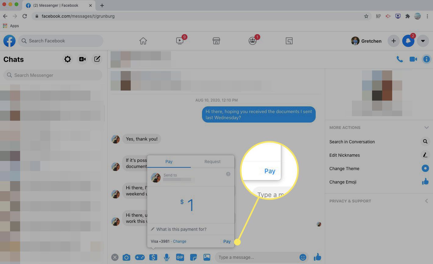Compose a new message with pencil icon
Image resolution: width=433 pixels, height=264 pixels.
97,59
